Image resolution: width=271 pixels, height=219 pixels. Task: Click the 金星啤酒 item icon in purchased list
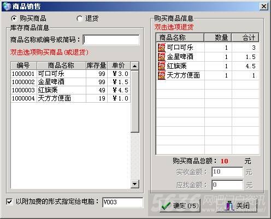pos(162,57)
